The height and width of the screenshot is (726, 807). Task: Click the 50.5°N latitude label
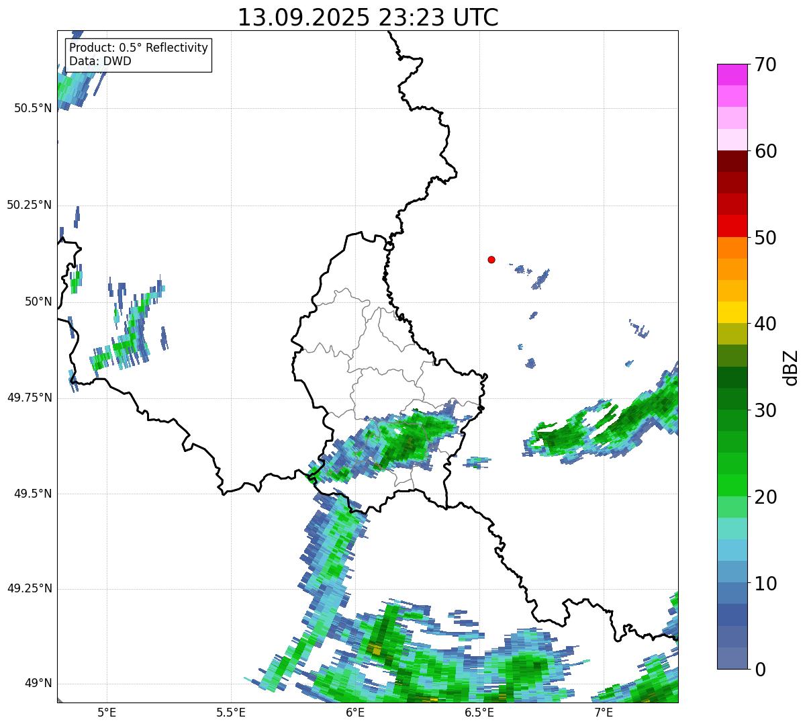[33, 108]
